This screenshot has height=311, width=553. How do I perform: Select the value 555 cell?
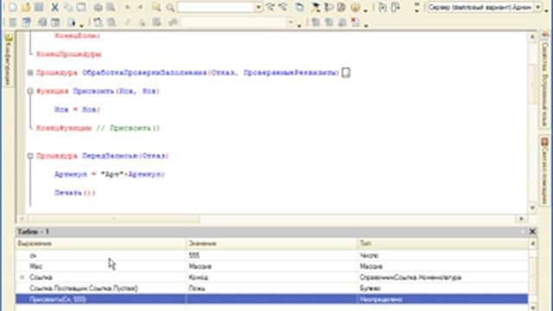pos(271,256)
